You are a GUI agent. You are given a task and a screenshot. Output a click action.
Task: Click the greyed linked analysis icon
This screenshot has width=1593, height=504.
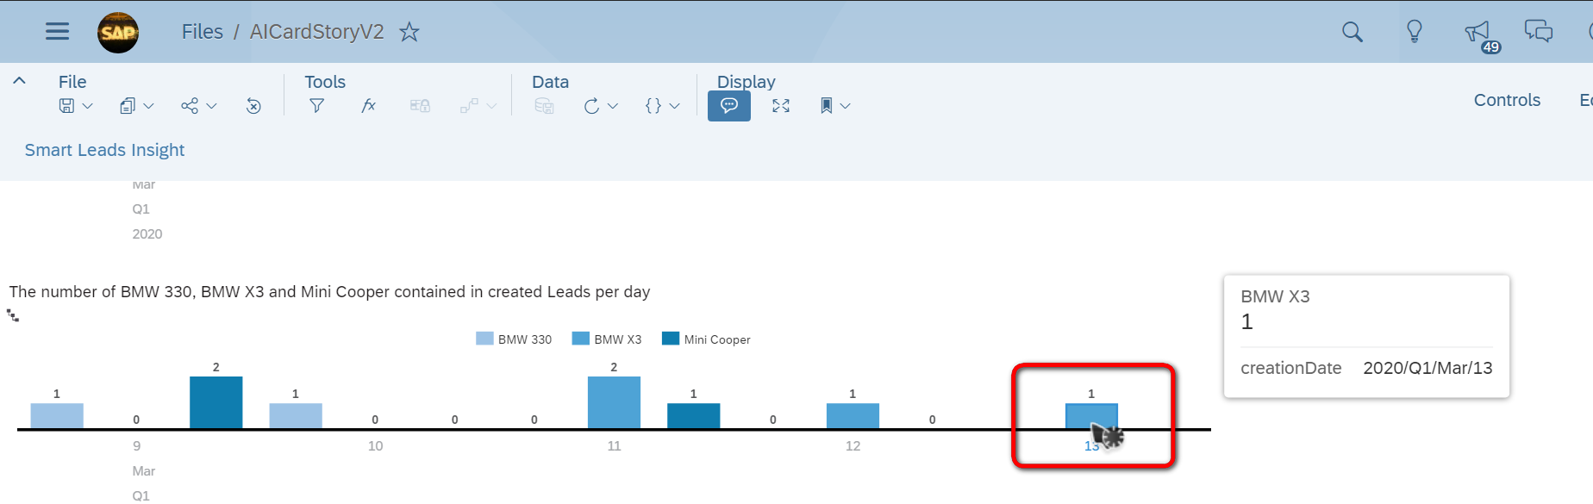click(x=469, y=106)
